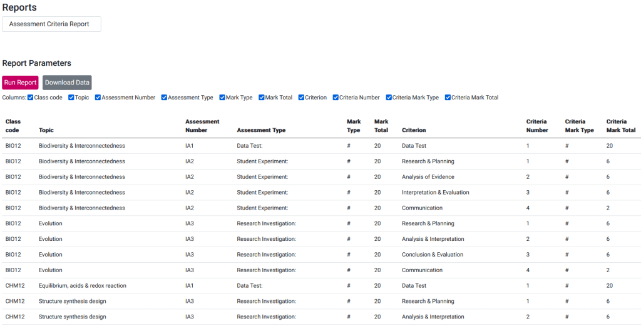Select the BIO12 IA1 Data Test row
Viewport: 641px width, 326px height.
click(250, 146)
